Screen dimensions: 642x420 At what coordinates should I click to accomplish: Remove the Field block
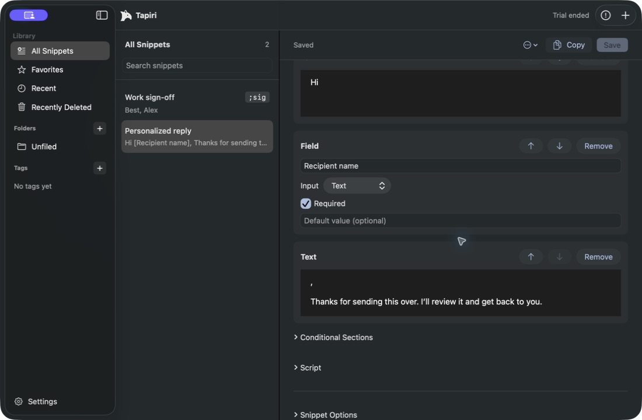(598, 146)
